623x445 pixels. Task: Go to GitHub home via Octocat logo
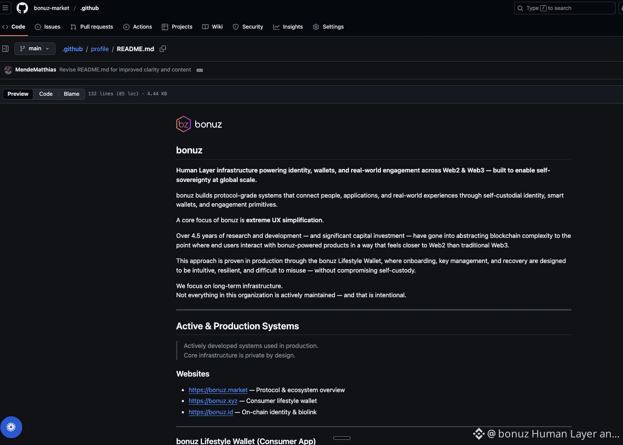click(22, 8)
